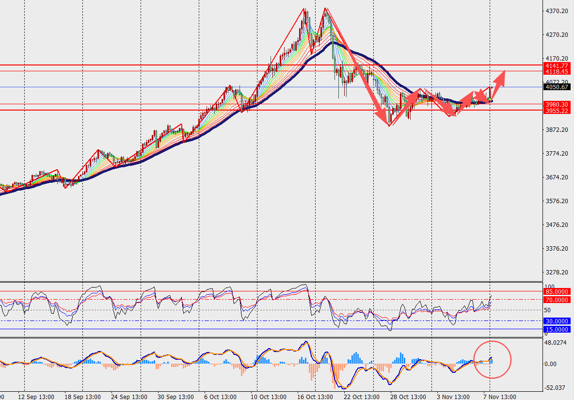Click the -52.037 MACD scale value
The width and height of the screenshot is (574, 400).
click(557, 387)
